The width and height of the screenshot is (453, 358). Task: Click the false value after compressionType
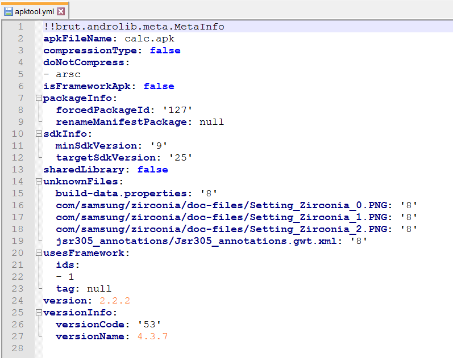[x=165, y=50]
